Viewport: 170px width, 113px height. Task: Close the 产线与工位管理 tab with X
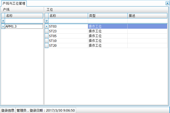tap(168, 3)
